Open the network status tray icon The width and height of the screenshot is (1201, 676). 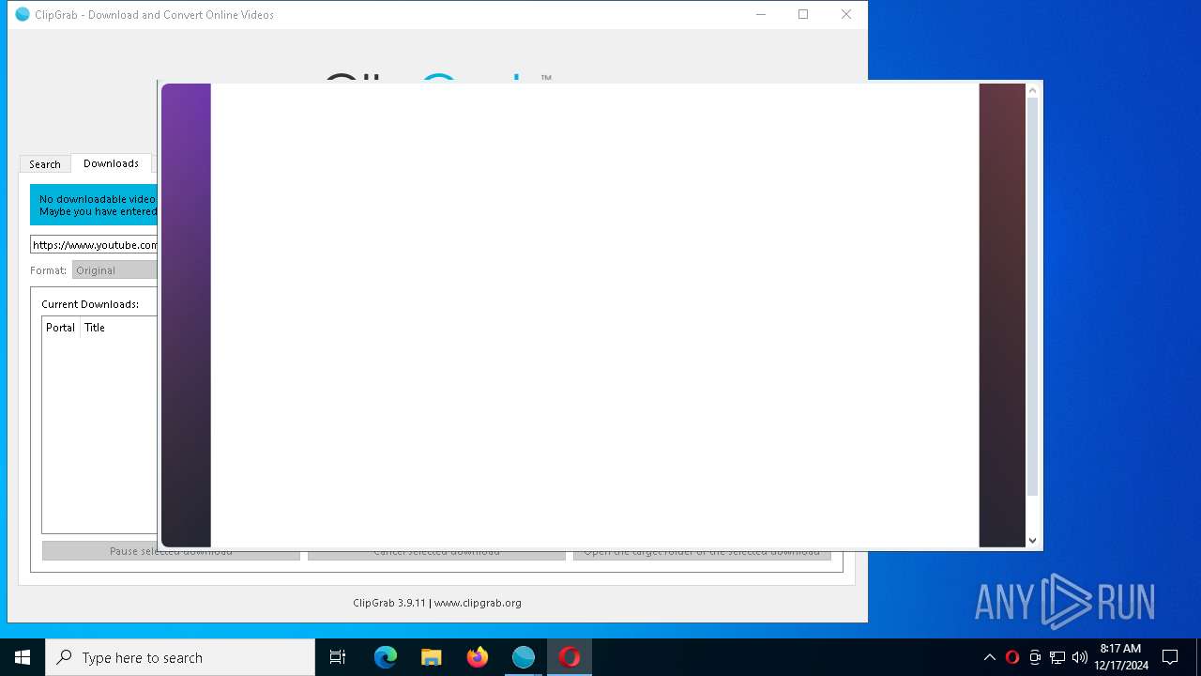pyautogui.click(x=1057, y=657)
